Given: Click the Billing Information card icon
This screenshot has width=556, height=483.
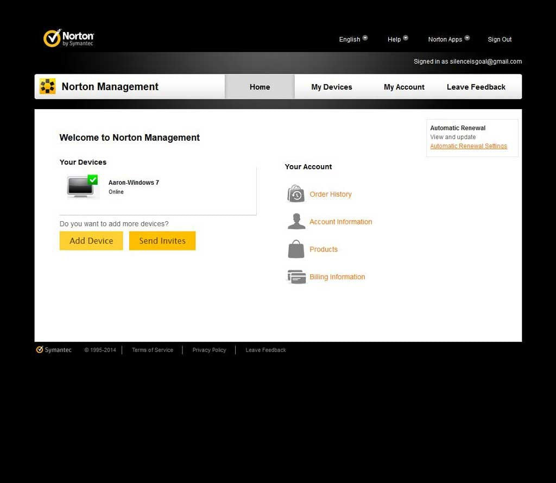Looking at the screenshot, I should click(296, 277).
